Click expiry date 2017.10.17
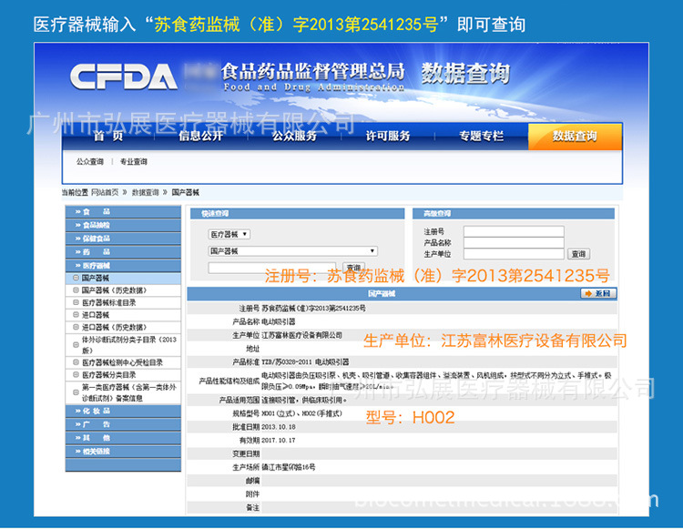 (x=279, y=440)
